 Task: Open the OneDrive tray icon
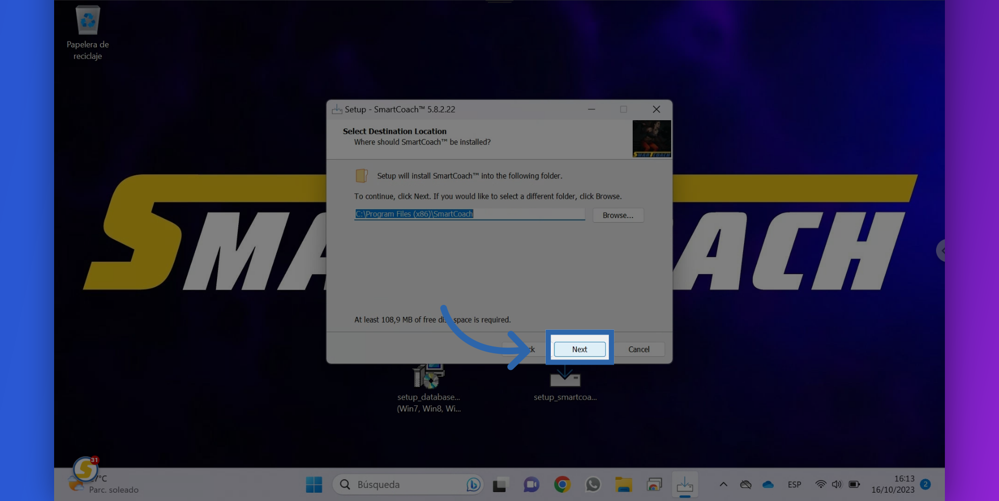tap(768, 484)
